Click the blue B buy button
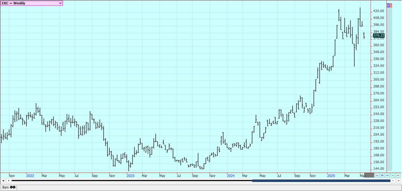This screenshot has width=402, height=191. (388, 5)
